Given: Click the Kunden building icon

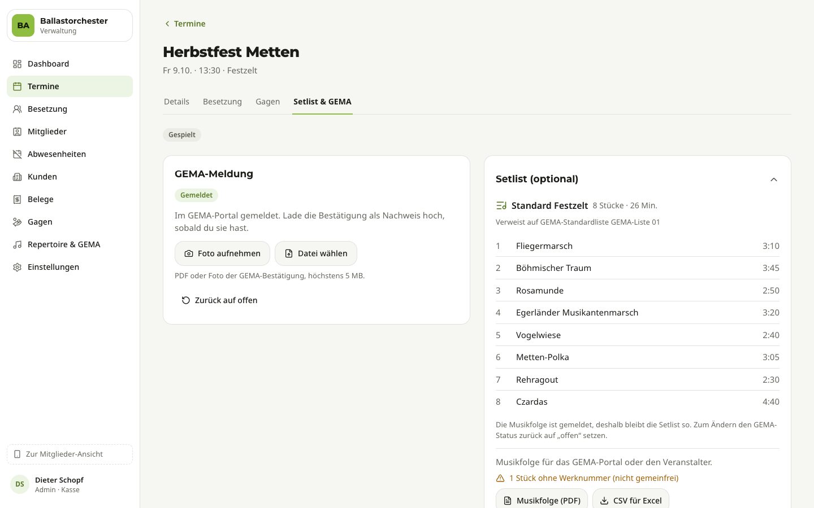Looking at the screenshot, I should [18, 177].
